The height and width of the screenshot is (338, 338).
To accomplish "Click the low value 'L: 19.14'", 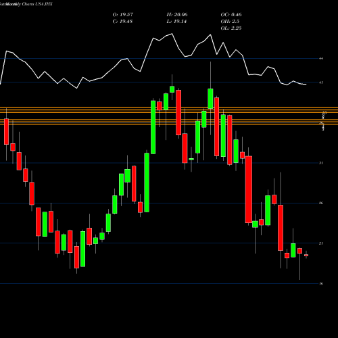I will (176, 22).
